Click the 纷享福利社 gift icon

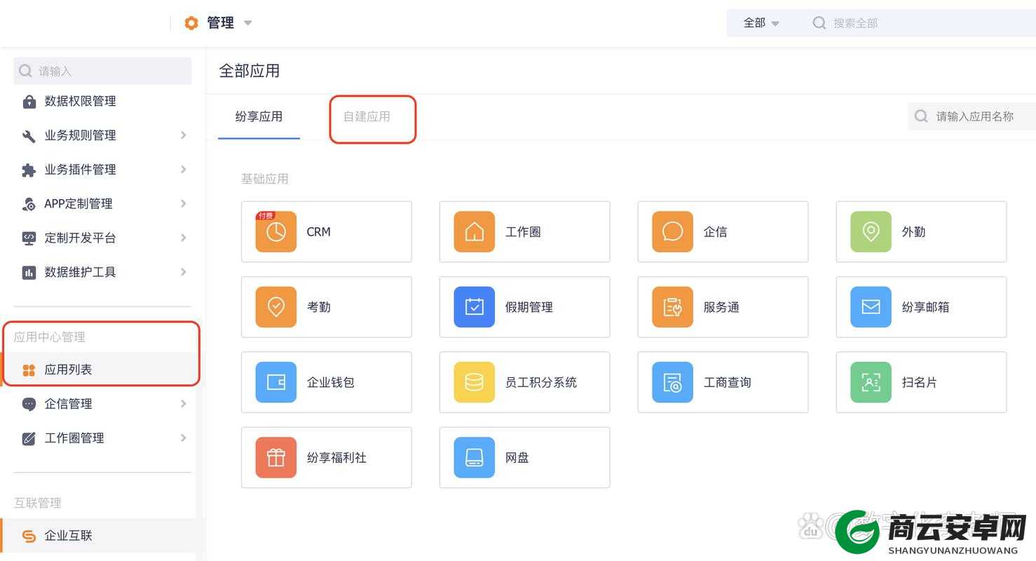[276, 457]
